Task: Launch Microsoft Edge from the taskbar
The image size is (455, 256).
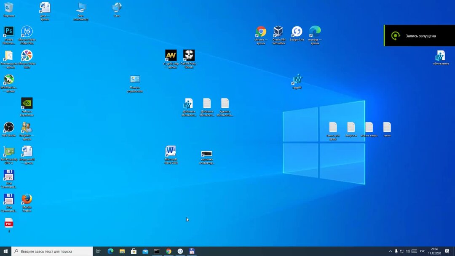Action: (110, 251)
